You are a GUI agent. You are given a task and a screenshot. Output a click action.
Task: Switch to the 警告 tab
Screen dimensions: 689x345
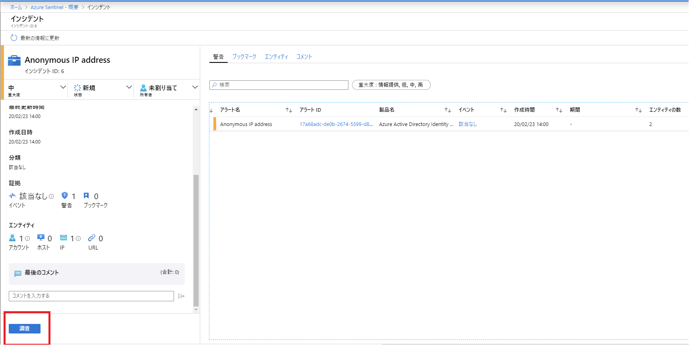[218, 57]
